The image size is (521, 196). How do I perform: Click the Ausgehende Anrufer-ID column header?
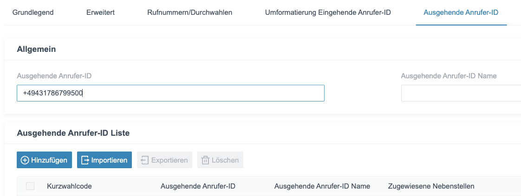pos(198,186)
